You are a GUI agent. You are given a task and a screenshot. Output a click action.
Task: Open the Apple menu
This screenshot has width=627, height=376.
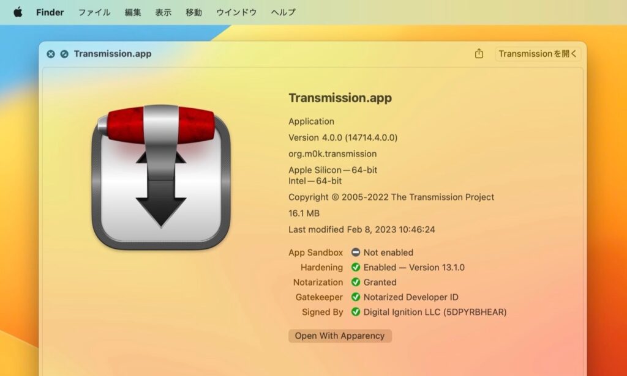pos(17,12)
